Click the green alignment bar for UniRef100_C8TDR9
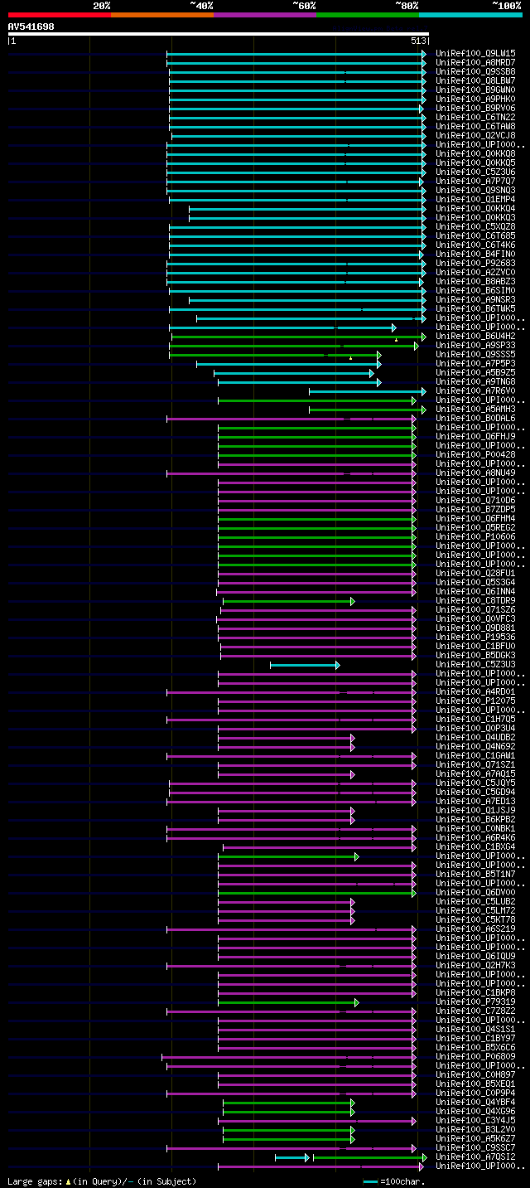 click(x=288, y=601)
